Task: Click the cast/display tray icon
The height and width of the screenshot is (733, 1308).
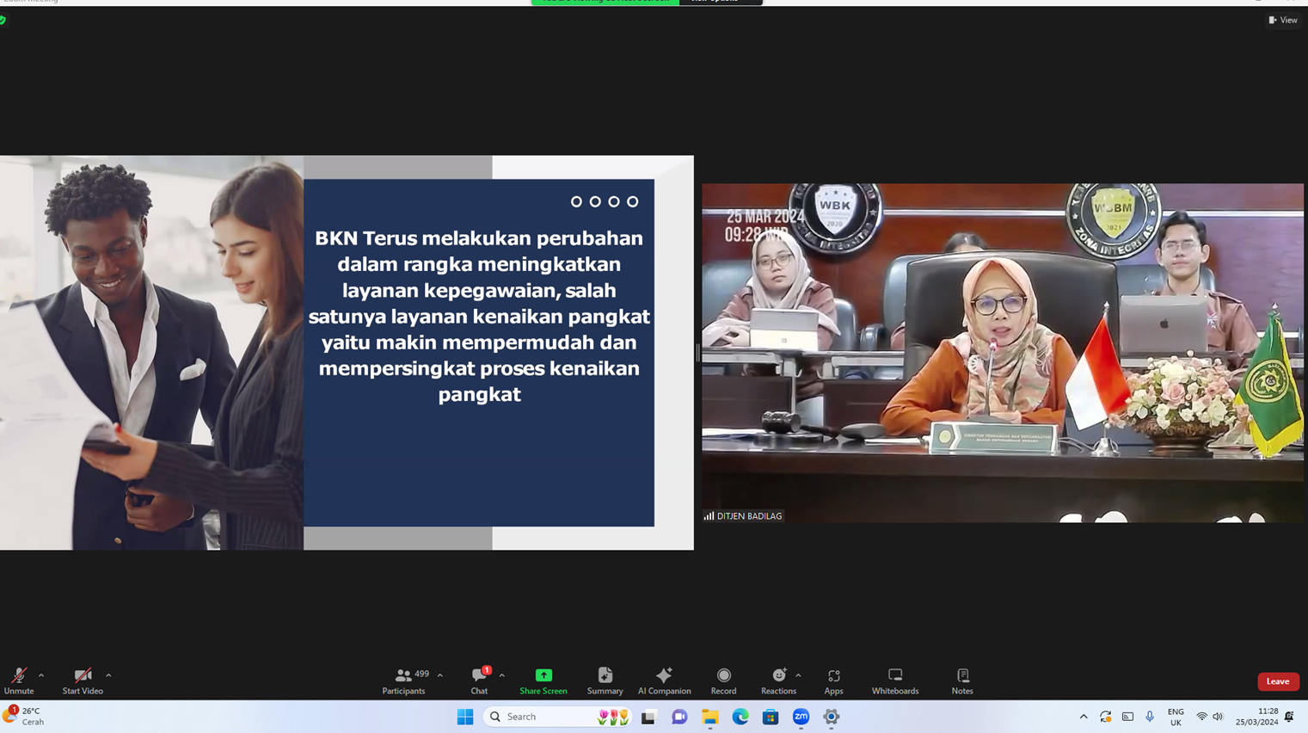Action: (x=1128, y=717)
